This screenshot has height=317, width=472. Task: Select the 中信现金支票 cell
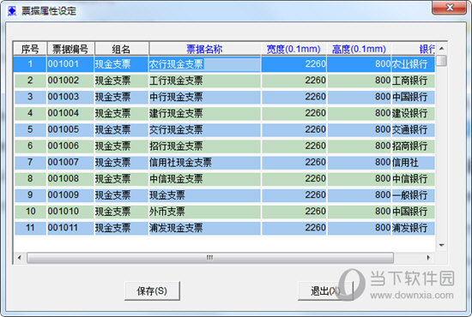[205, 179]
